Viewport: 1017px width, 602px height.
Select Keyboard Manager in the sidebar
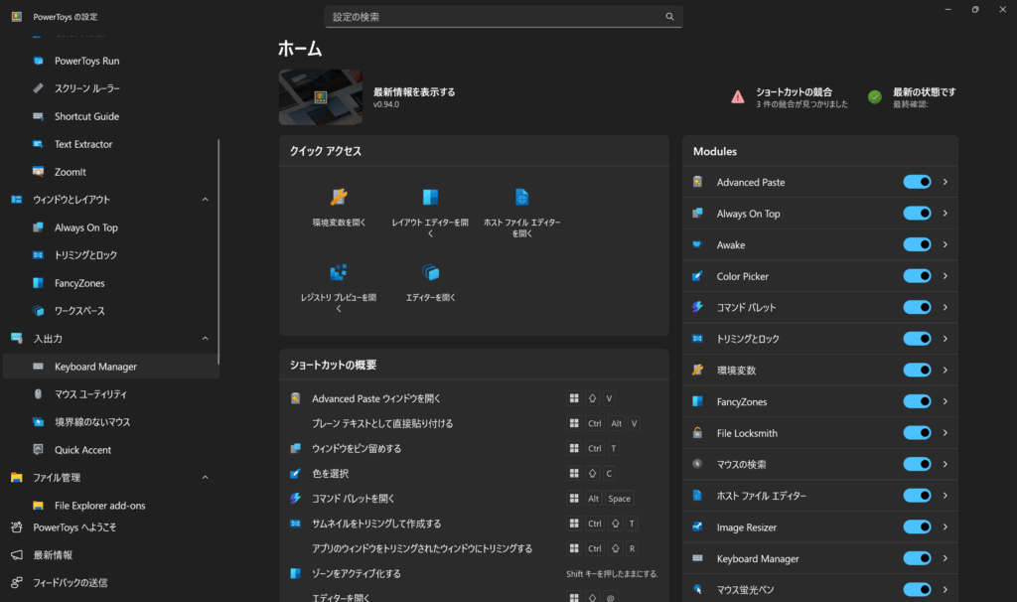(95, 367)
